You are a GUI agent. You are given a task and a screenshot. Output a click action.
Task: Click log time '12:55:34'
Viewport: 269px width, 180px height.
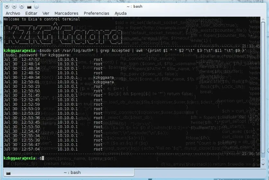point(31,136)
